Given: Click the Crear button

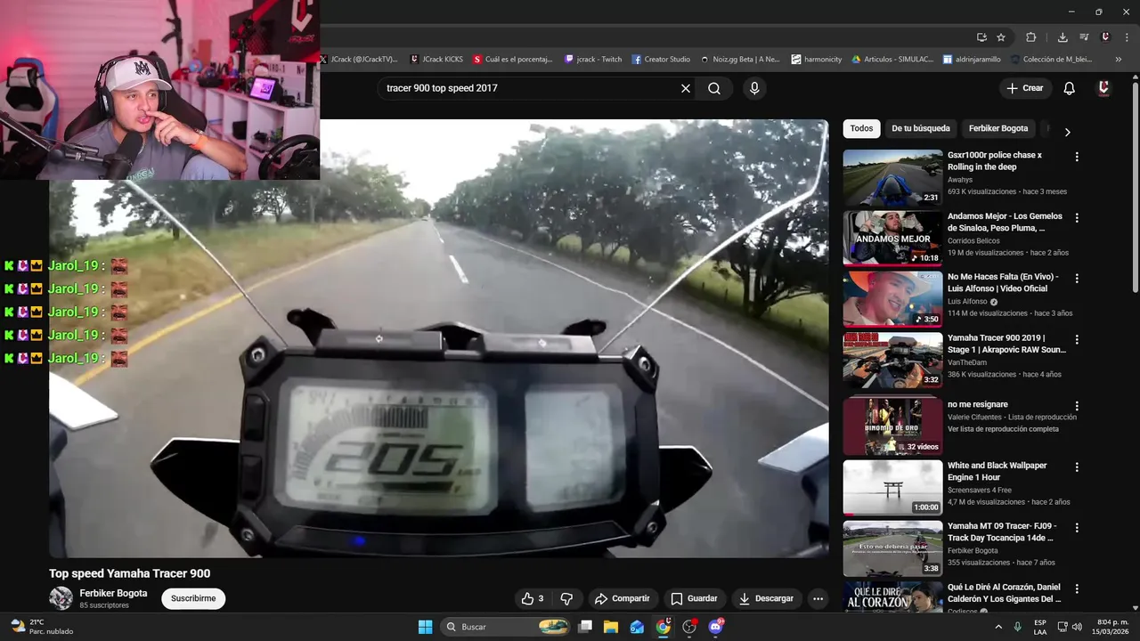Looking at the screenshot, I should coord(1024,88).
